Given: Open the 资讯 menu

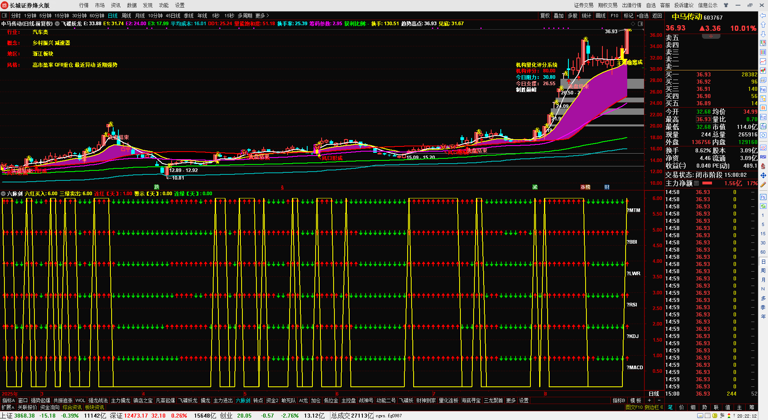Looking at the screenshot, I should click(116, 5).
